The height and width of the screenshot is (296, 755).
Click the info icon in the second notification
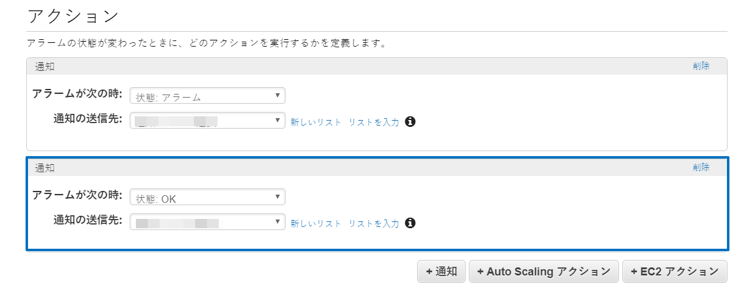[410, 223]
